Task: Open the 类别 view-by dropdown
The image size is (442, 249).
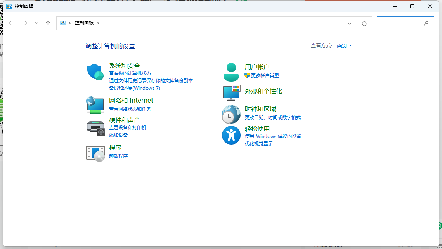Action: tap(344, 46)
